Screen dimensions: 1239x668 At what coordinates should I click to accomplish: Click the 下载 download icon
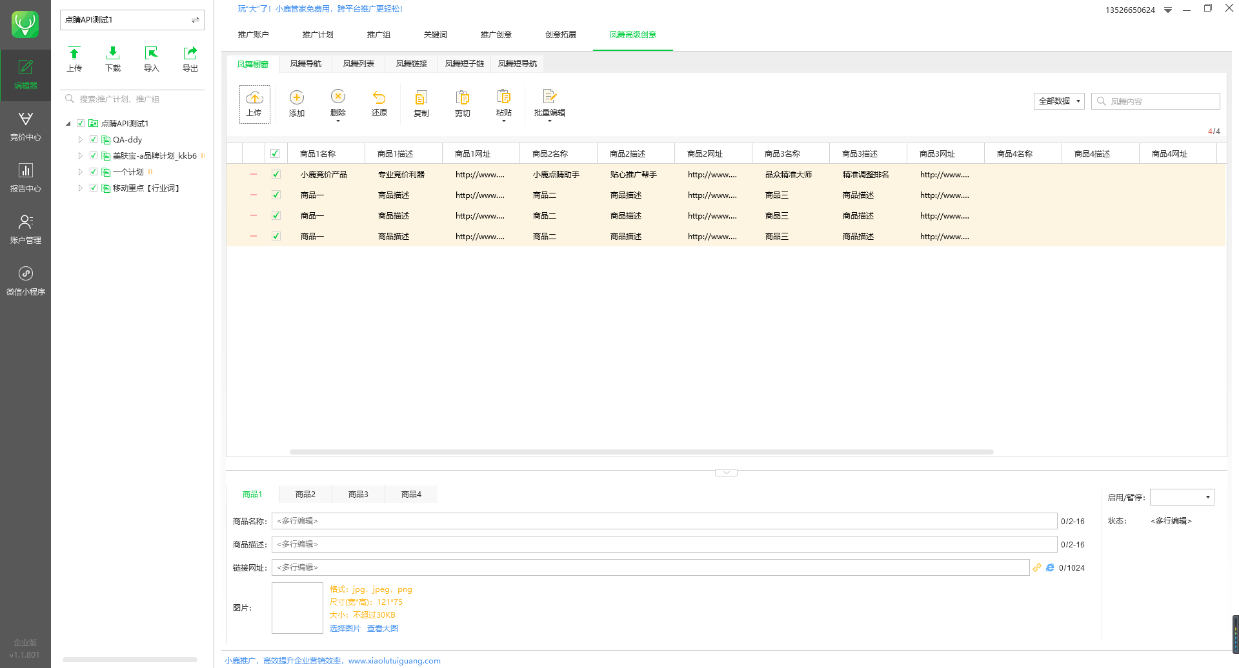(x=113, y=54)
